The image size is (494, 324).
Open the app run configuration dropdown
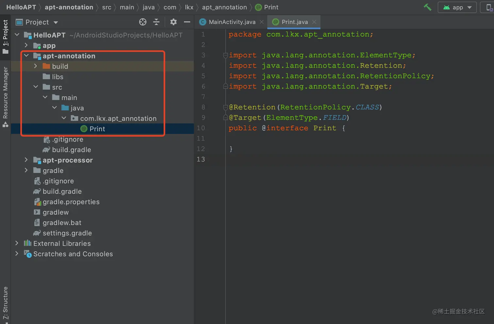(x=457, y=7)
